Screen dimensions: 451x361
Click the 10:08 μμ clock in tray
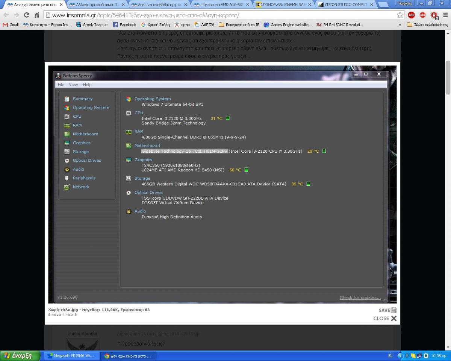(439, 356)
